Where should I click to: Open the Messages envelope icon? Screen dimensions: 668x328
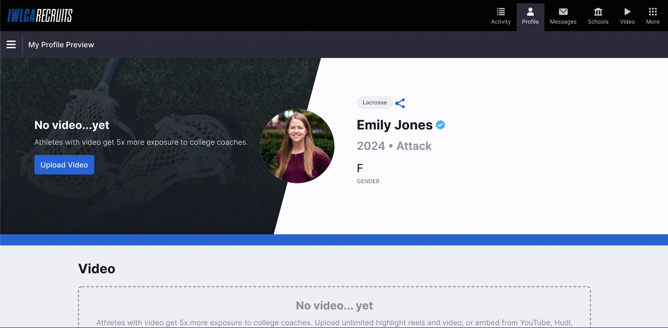[x=563, y=12]
